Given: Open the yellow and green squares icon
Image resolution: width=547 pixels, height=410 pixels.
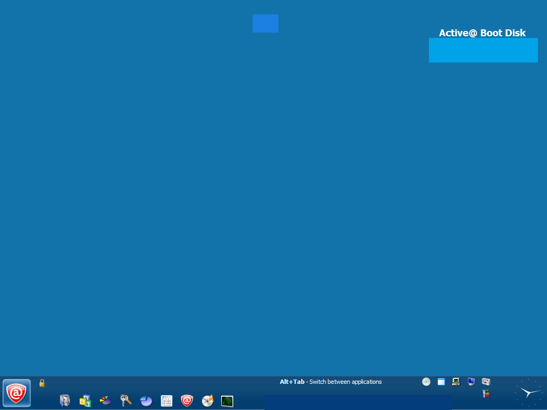Looking at the screenshot, I should click(85, 401).
